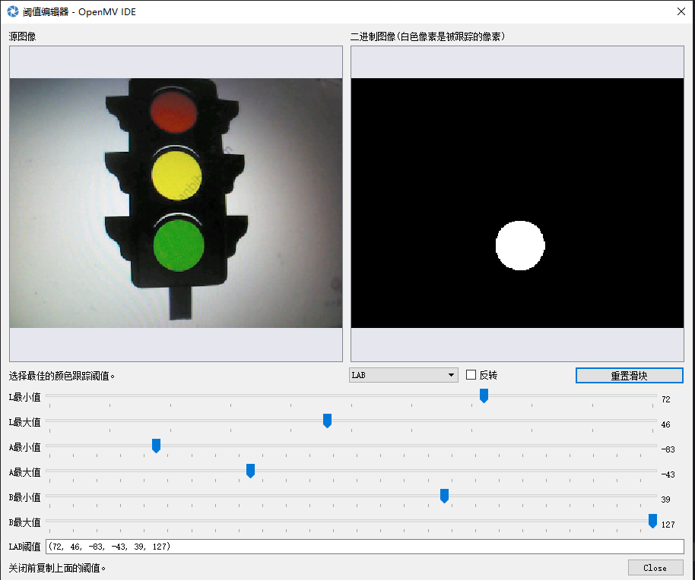Click the 源图像 source image preview panel

[175, 201]
